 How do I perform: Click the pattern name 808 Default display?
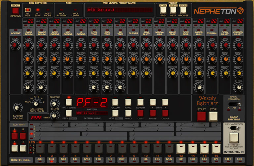[x=92, y=113]
